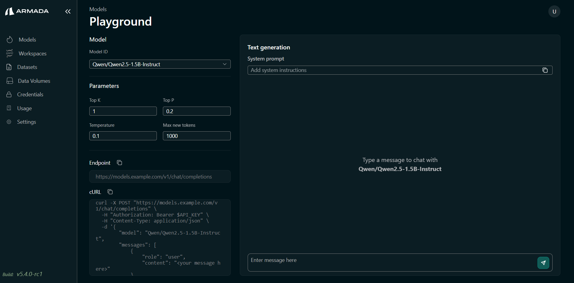Open the user avatar menu
The image size is (574, 283).
[x=554, y=11]
